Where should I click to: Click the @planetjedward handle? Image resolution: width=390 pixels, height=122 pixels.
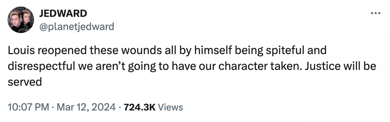(x=77, y=26)
